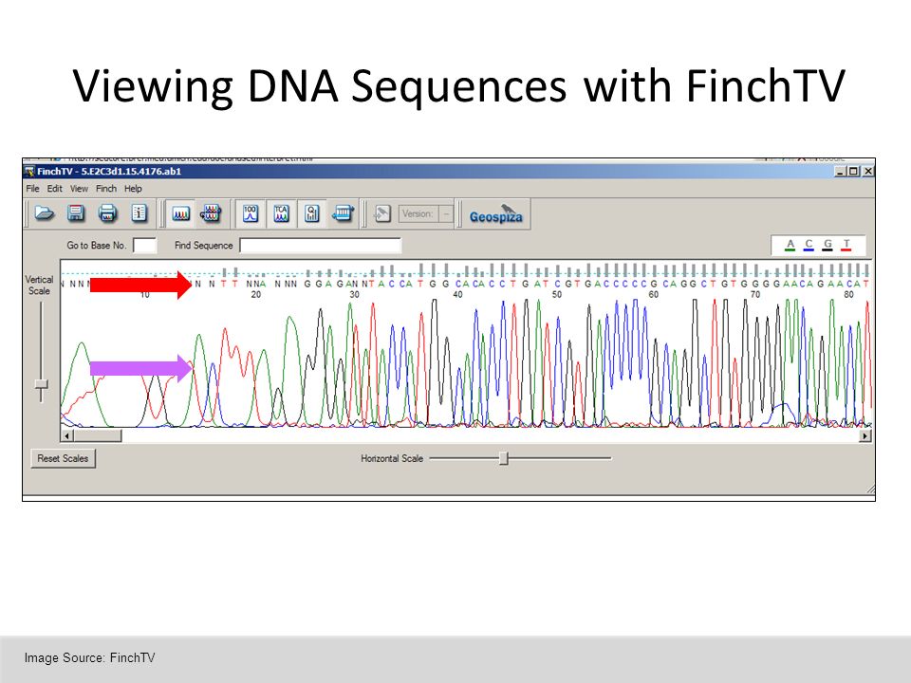This screenshot has height=683, width=911.
Task: Click the black G base color legend
Action: tap(827, 245)
